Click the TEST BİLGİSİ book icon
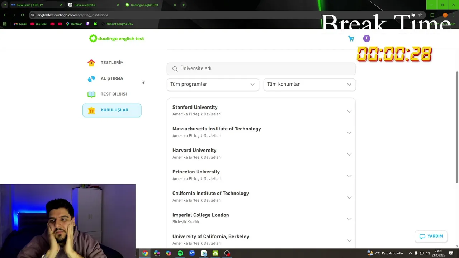 point(91,94)
